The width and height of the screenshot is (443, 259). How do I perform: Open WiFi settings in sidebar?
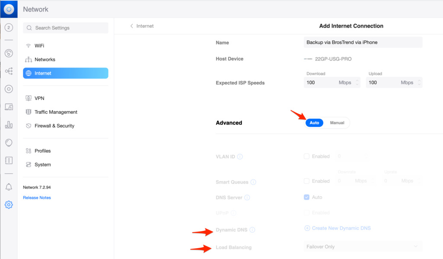tap(39, 46)
